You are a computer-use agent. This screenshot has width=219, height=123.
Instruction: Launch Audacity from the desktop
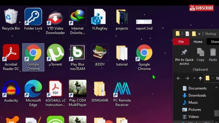coord(11,91)
